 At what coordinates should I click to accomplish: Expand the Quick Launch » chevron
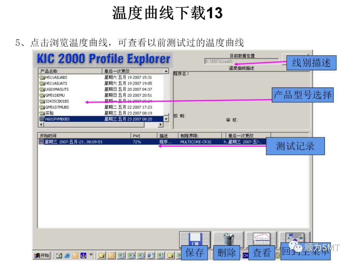pyautogui.click(x=91, y=254)
